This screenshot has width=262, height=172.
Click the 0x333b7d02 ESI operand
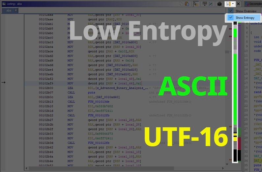click(x=104, y=106)
